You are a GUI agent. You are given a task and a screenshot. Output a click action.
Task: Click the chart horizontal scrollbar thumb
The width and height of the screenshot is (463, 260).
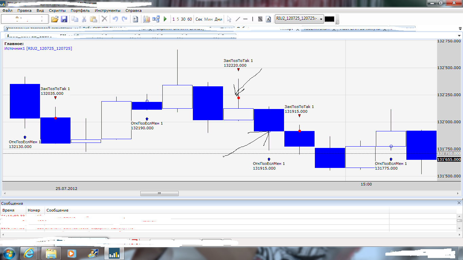click(159, 194)
